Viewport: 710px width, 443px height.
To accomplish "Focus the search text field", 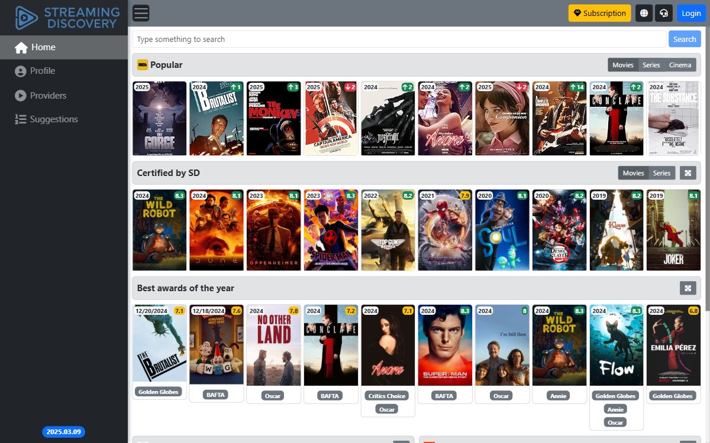I will point(399,39).
